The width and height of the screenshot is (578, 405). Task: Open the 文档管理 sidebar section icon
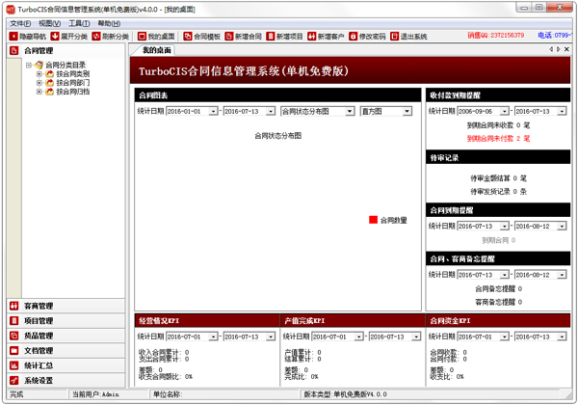pos(14,350)
